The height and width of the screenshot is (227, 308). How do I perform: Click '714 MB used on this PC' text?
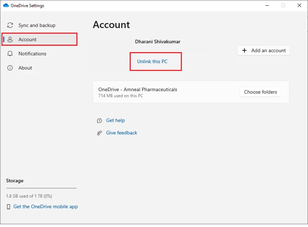[121, 96]
